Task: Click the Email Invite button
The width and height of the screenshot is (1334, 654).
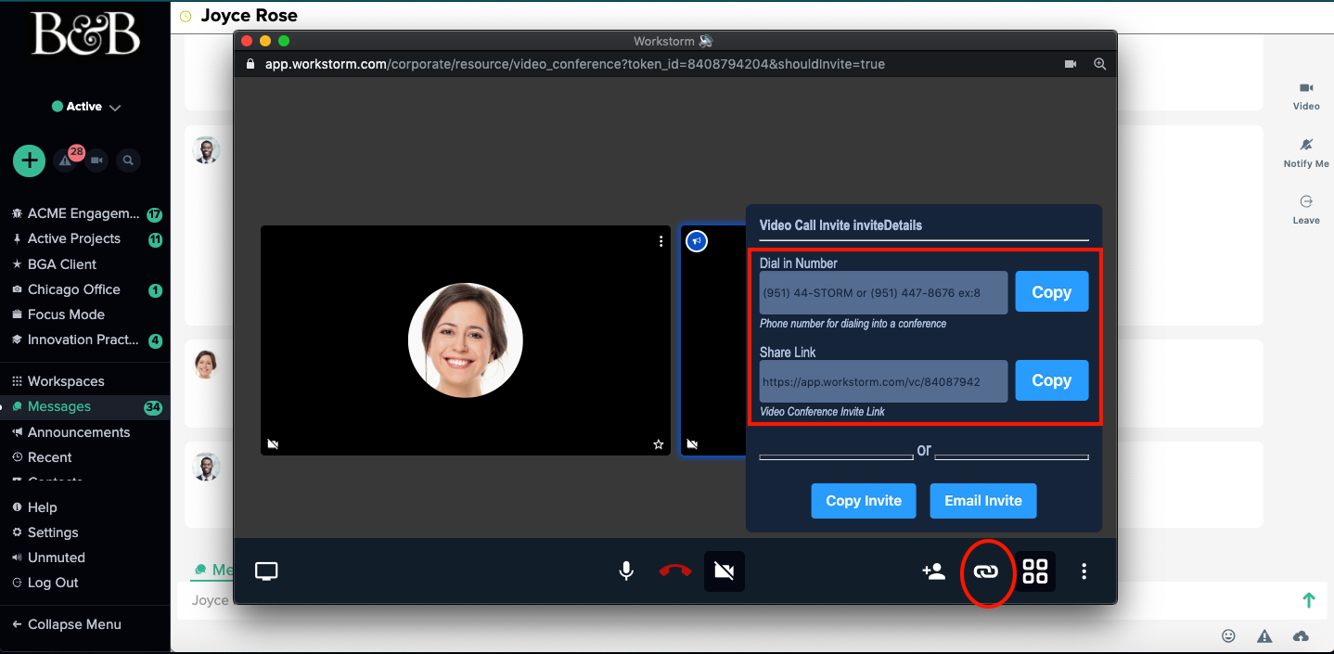Action: 983,501
